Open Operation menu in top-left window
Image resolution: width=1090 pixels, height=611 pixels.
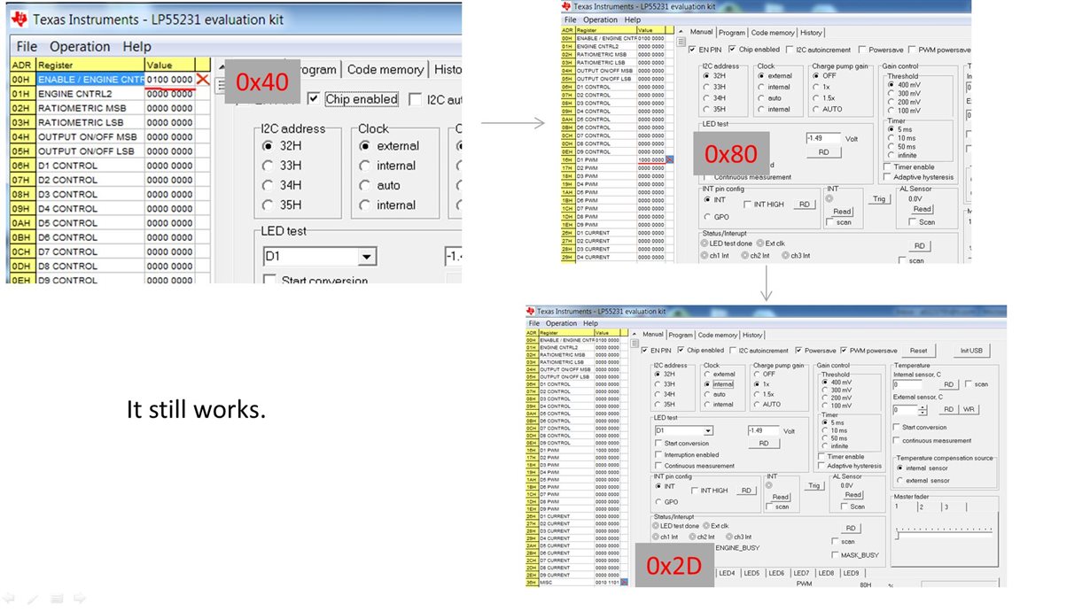[80, 46]
